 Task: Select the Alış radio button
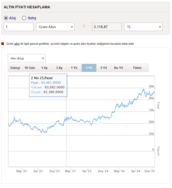[x=6, y=18]
